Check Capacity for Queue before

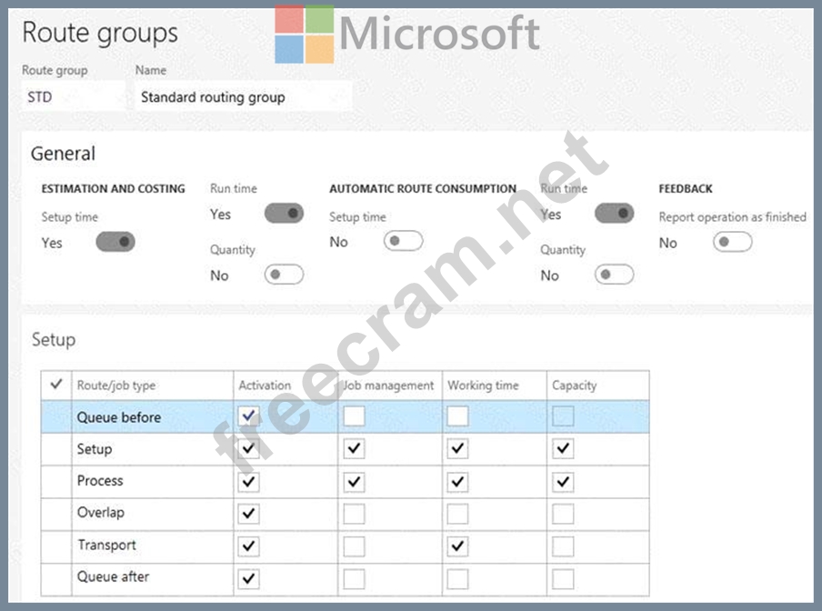click(x=563, y=416)
